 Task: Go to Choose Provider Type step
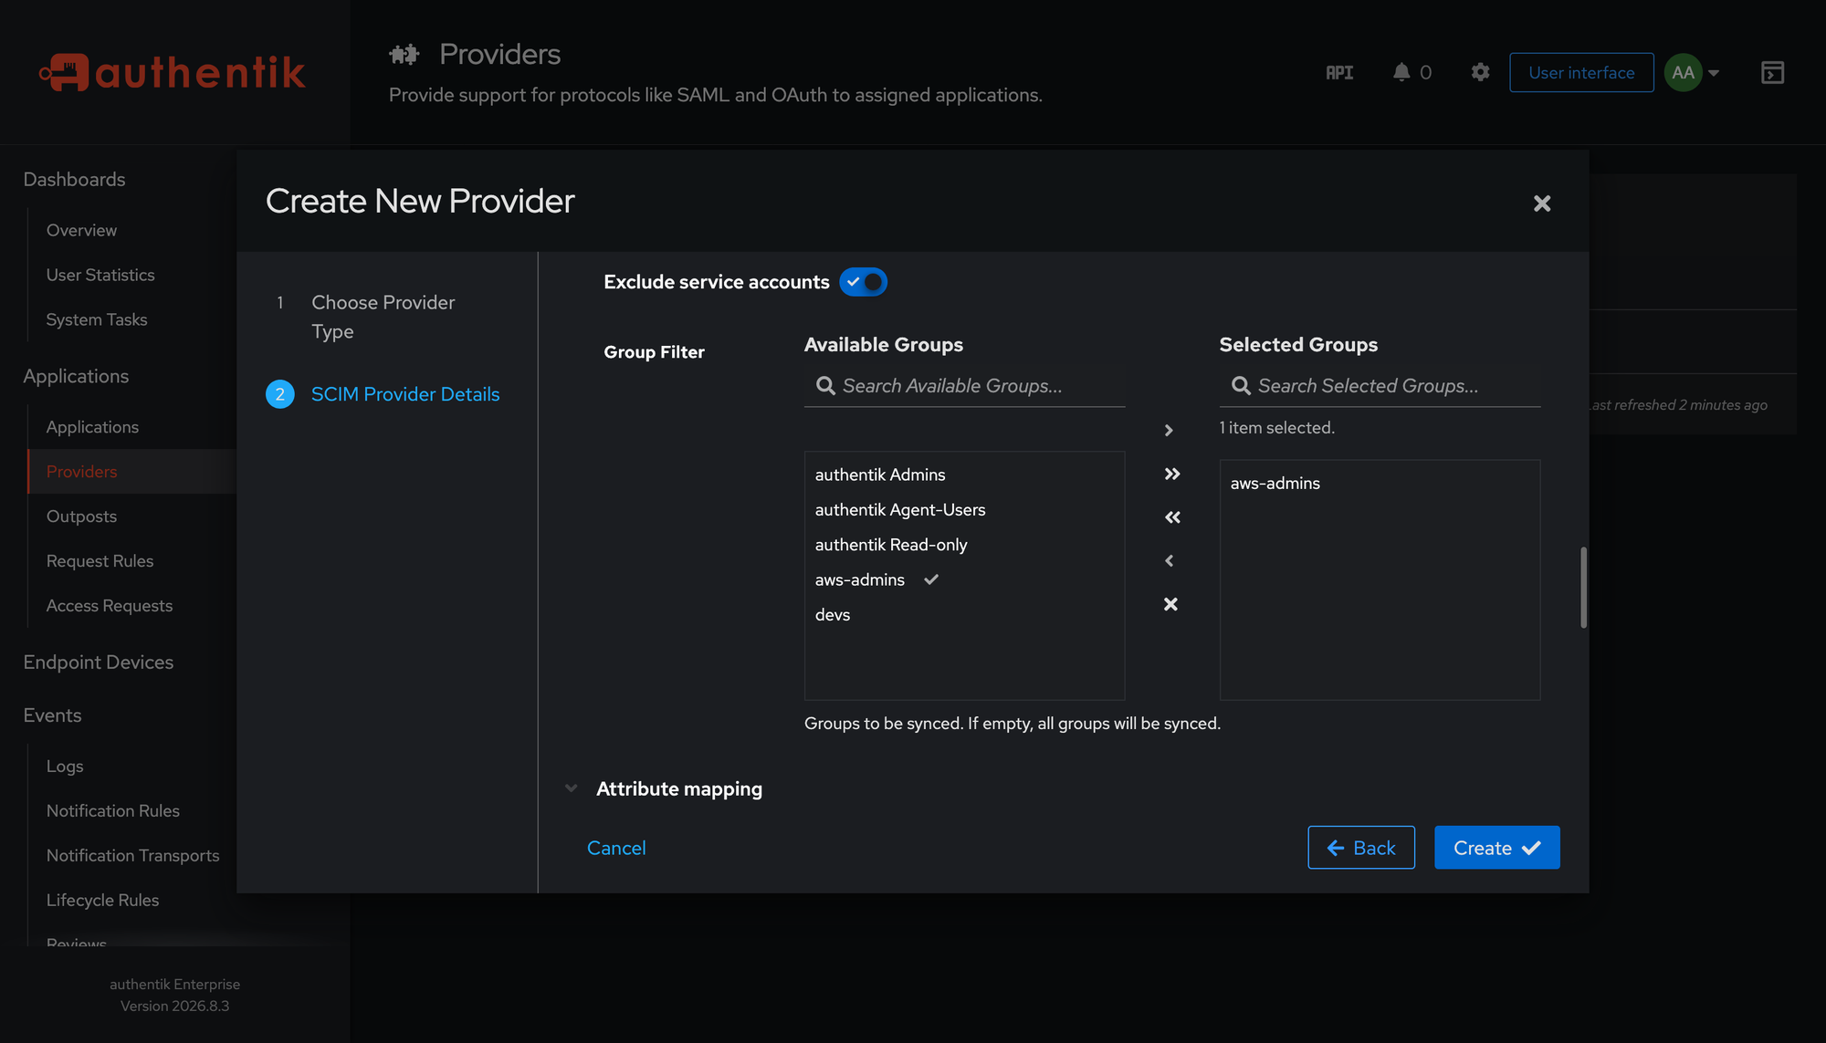[x=383, y=317]
